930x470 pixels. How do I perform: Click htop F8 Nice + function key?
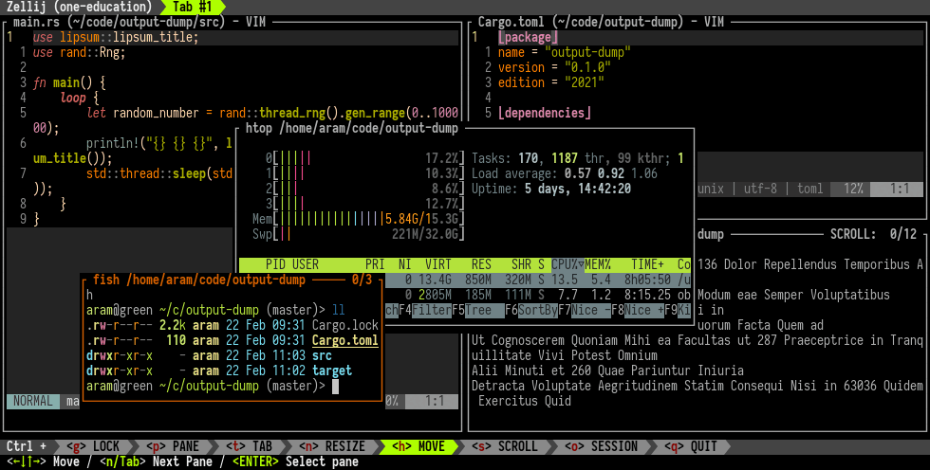point(638,310)
